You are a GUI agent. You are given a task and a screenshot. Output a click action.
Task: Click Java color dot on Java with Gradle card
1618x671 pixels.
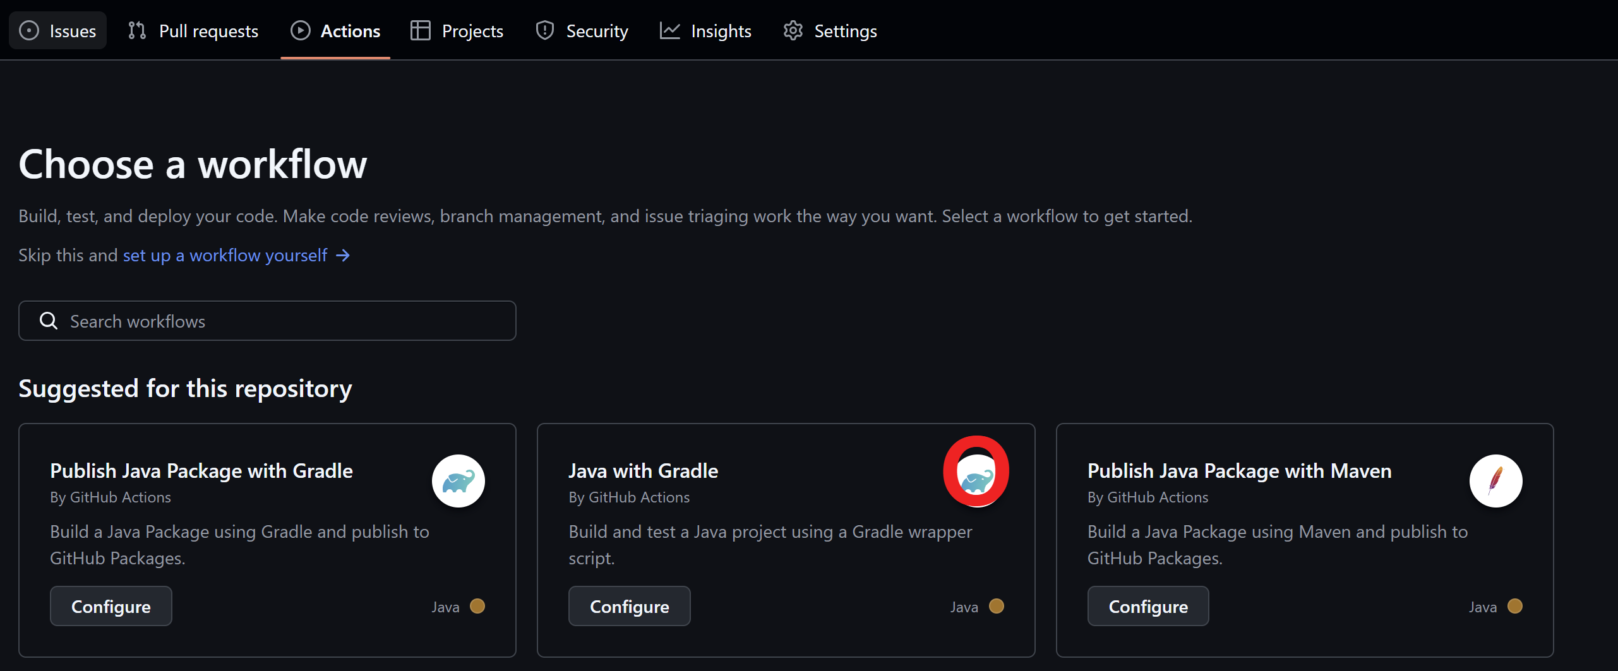pyautogui.click(x=997, y=606)
